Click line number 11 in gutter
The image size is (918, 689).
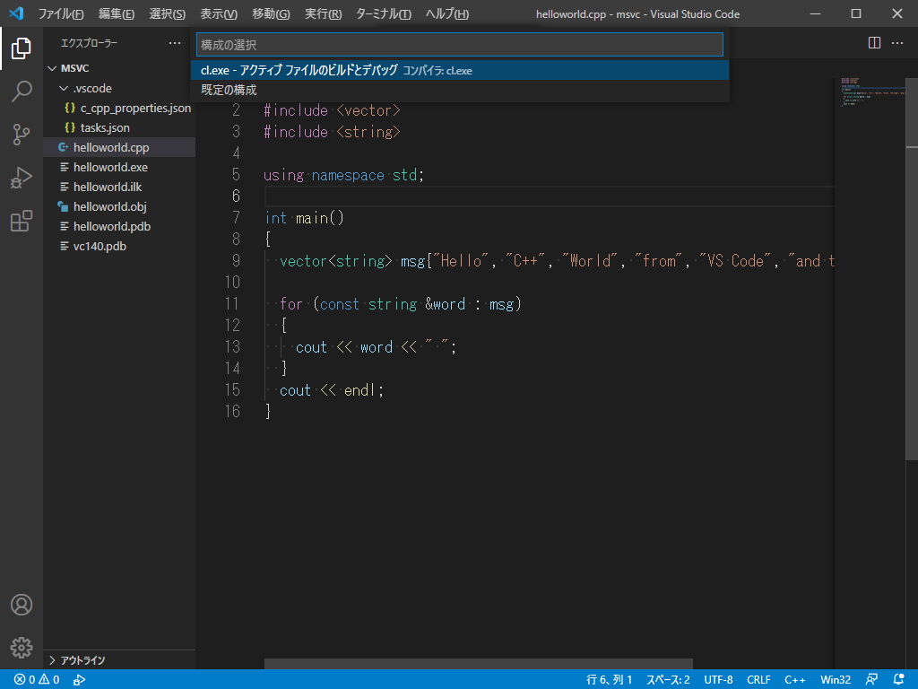click(x=232, y=304)
